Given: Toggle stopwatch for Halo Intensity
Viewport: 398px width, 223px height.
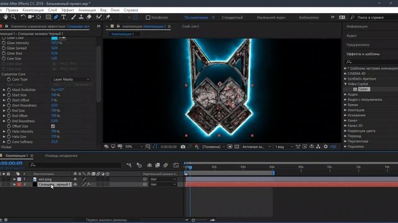Looking at the screenshot, I should point(9,131).
